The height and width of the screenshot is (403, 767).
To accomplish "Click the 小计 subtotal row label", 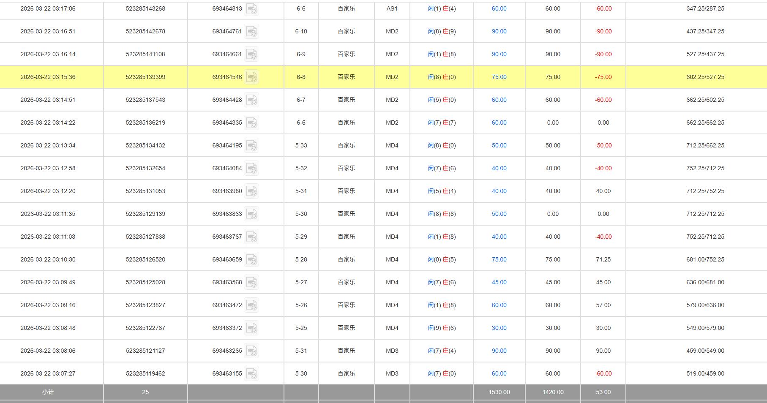I will tap(48, 392).
